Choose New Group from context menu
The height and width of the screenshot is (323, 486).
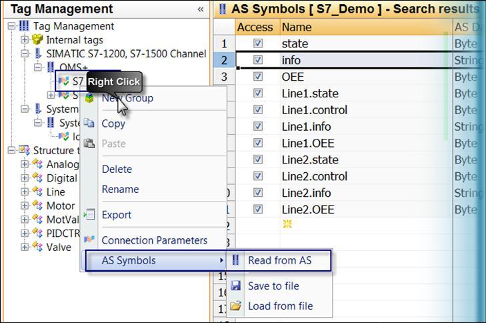tap(153, 98)
